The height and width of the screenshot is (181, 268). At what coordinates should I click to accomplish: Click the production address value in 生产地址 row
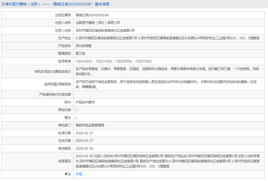click(168, 38)
